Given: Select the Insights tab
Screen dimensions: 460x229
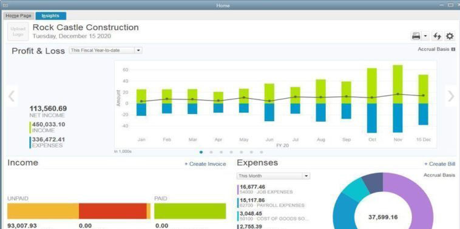Looking at the screenshot, I should (50, 16).
